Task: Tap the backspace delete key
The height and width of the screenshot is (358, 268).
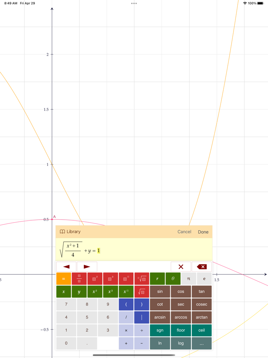Action: pos(202,267)
